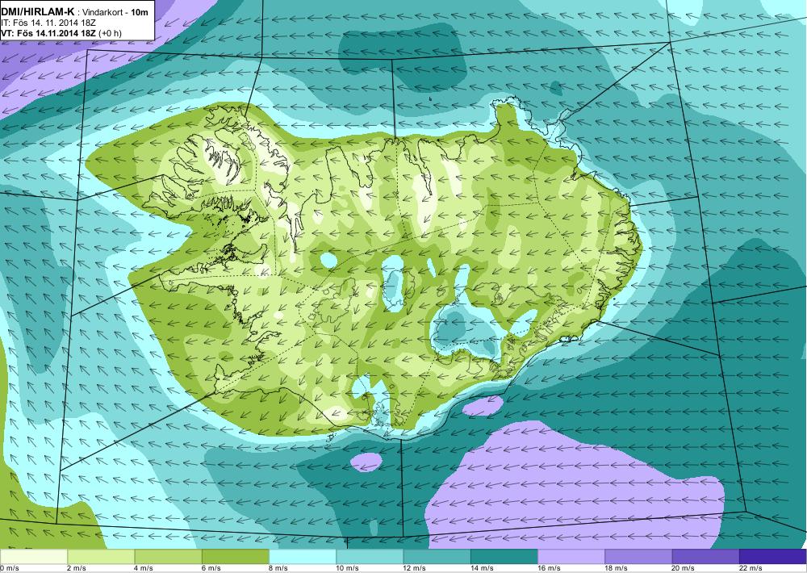This screenshot has height=573, width=807.
Task: Select the "20 m/s" legend label
Action: (684, 568)
